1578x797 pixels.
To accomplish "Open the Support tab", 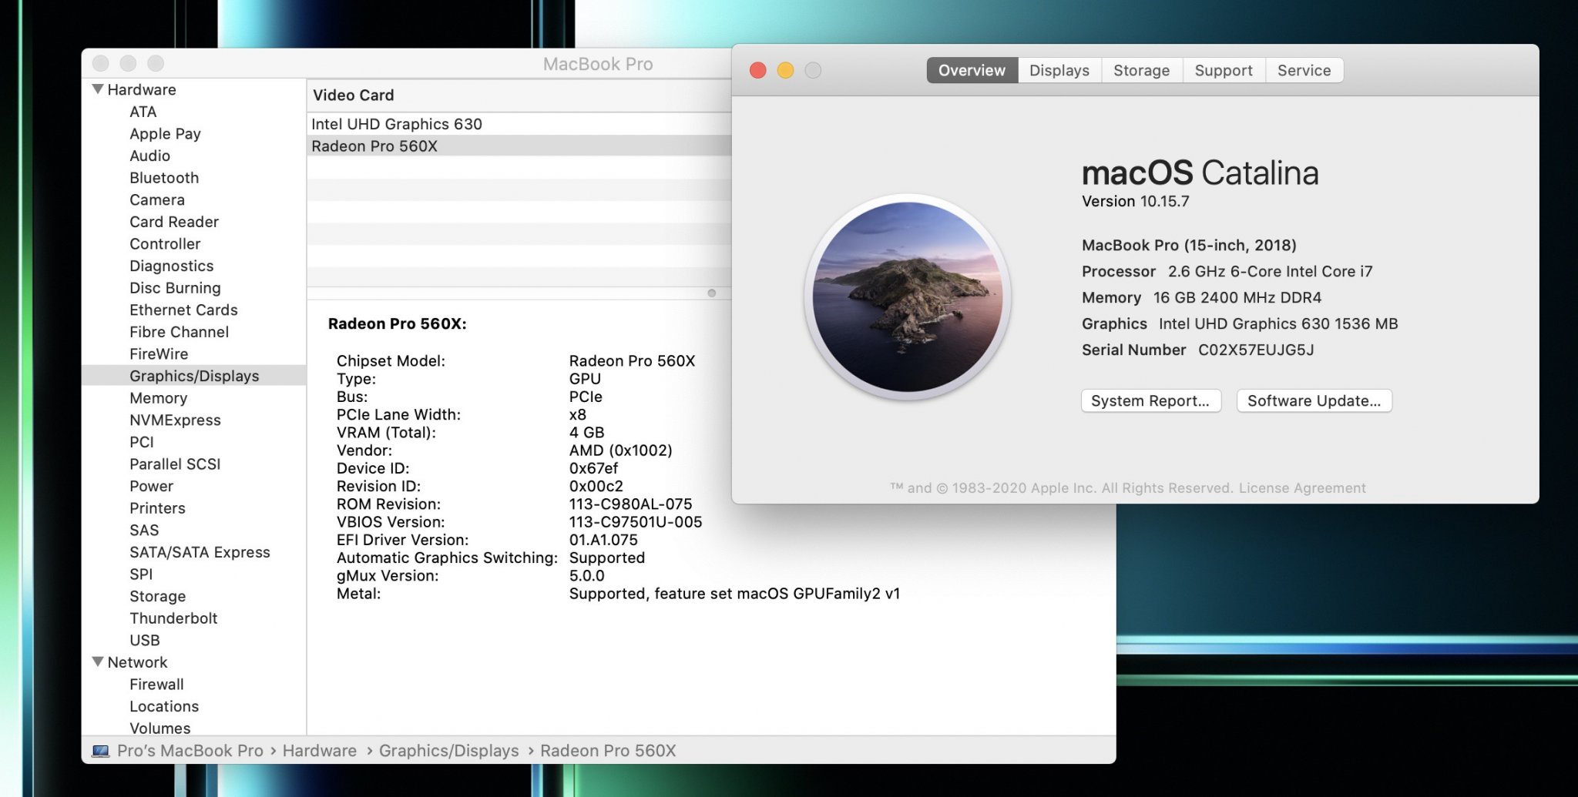I will [1224, 70].
